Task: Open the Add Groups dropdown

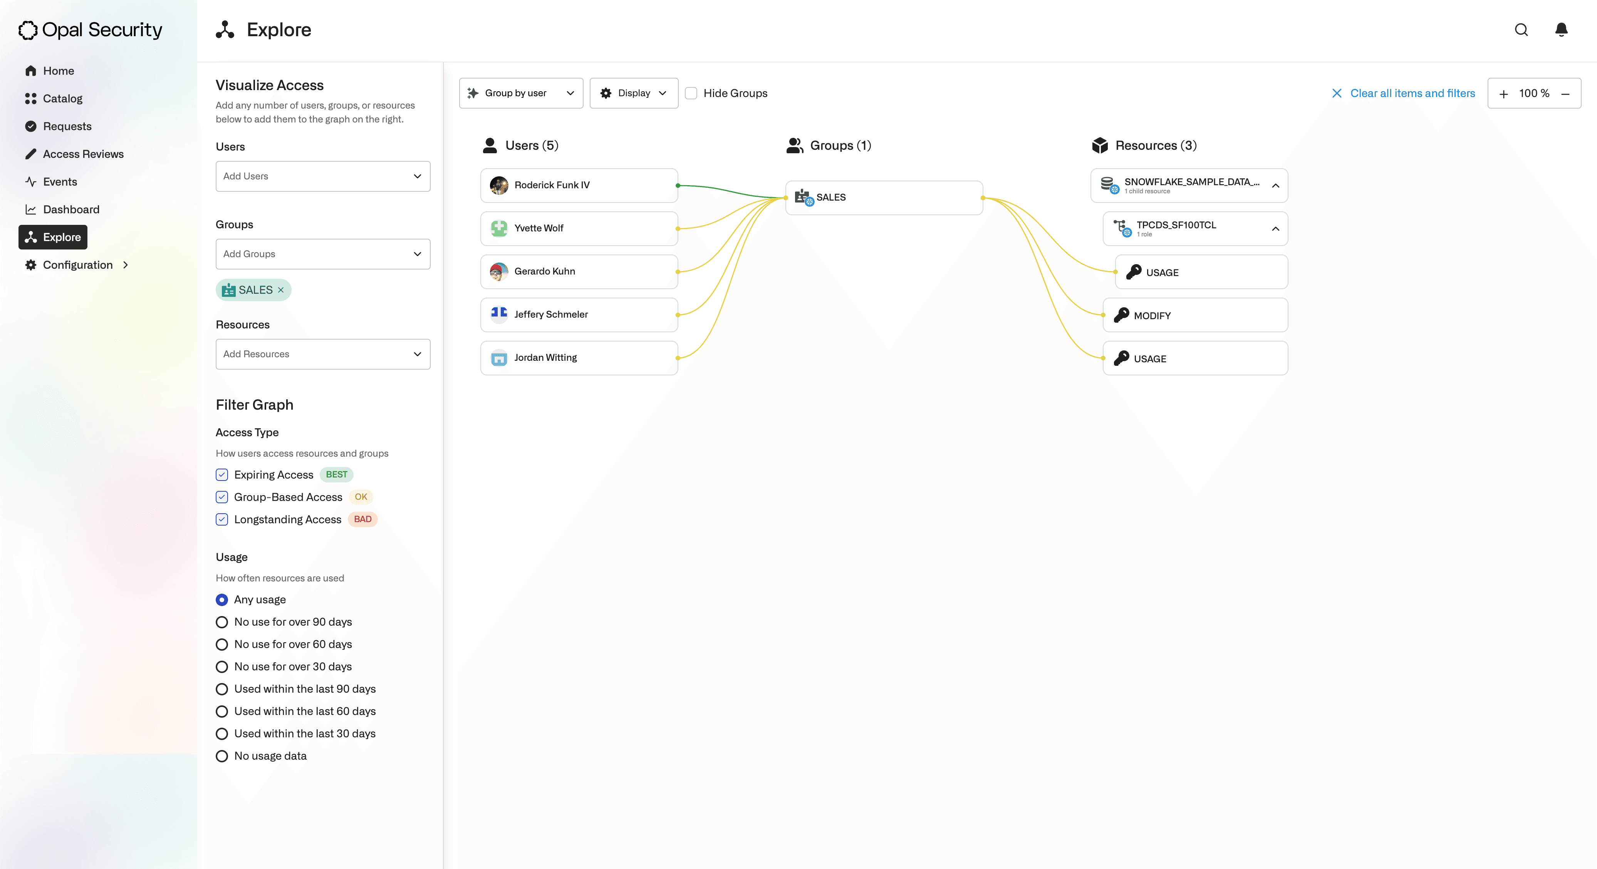Action: (322, 254)
